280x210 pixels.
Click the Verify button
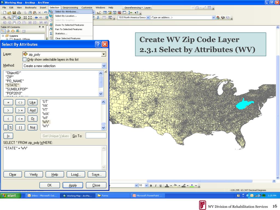click(x=34, y=174)
